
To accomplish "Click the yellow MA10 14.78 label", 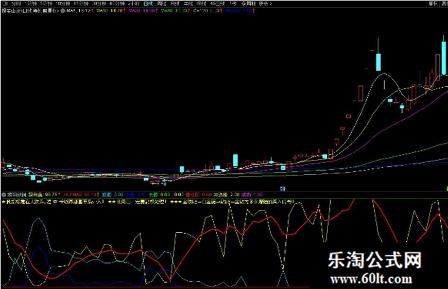I will (x=110, y=10).
